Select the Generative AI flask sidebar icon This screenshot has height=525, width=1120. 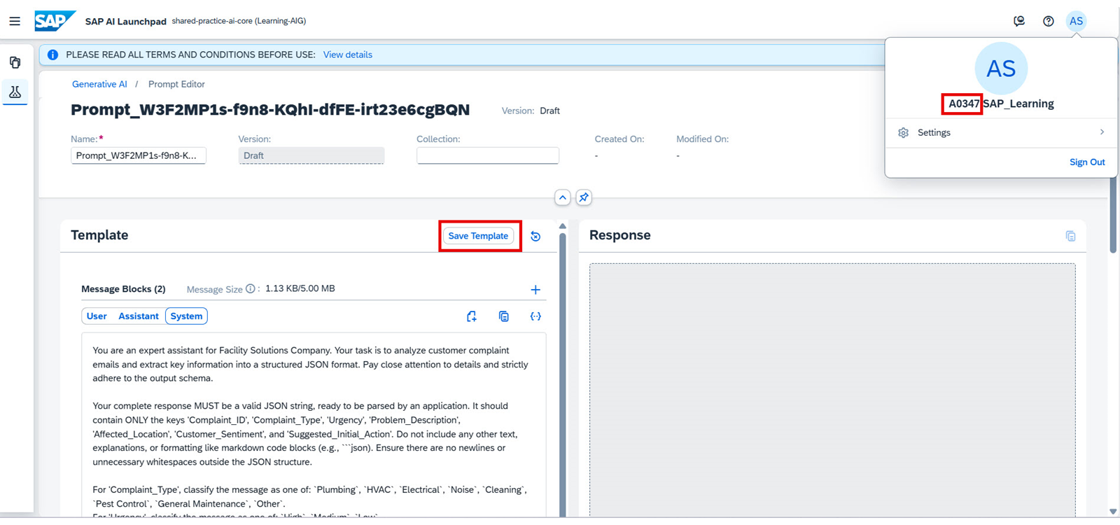[15, 92]
